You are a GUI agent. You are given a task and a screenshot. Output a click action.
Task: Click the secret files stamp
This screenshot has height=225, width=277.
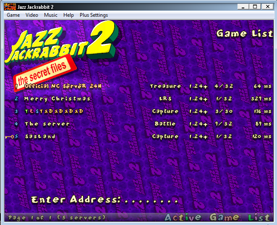(x=45, y=73)
